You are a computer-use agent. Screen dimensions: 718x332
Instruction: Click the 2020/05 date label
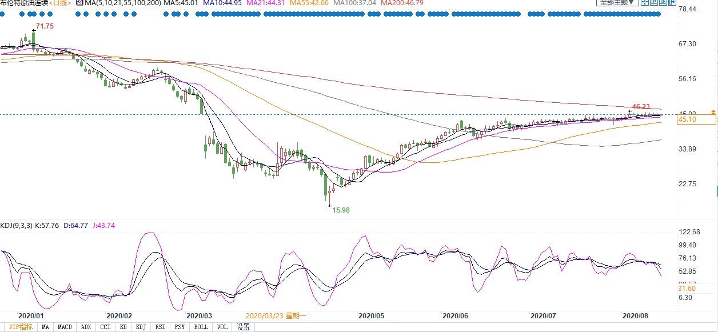(370, 315)
